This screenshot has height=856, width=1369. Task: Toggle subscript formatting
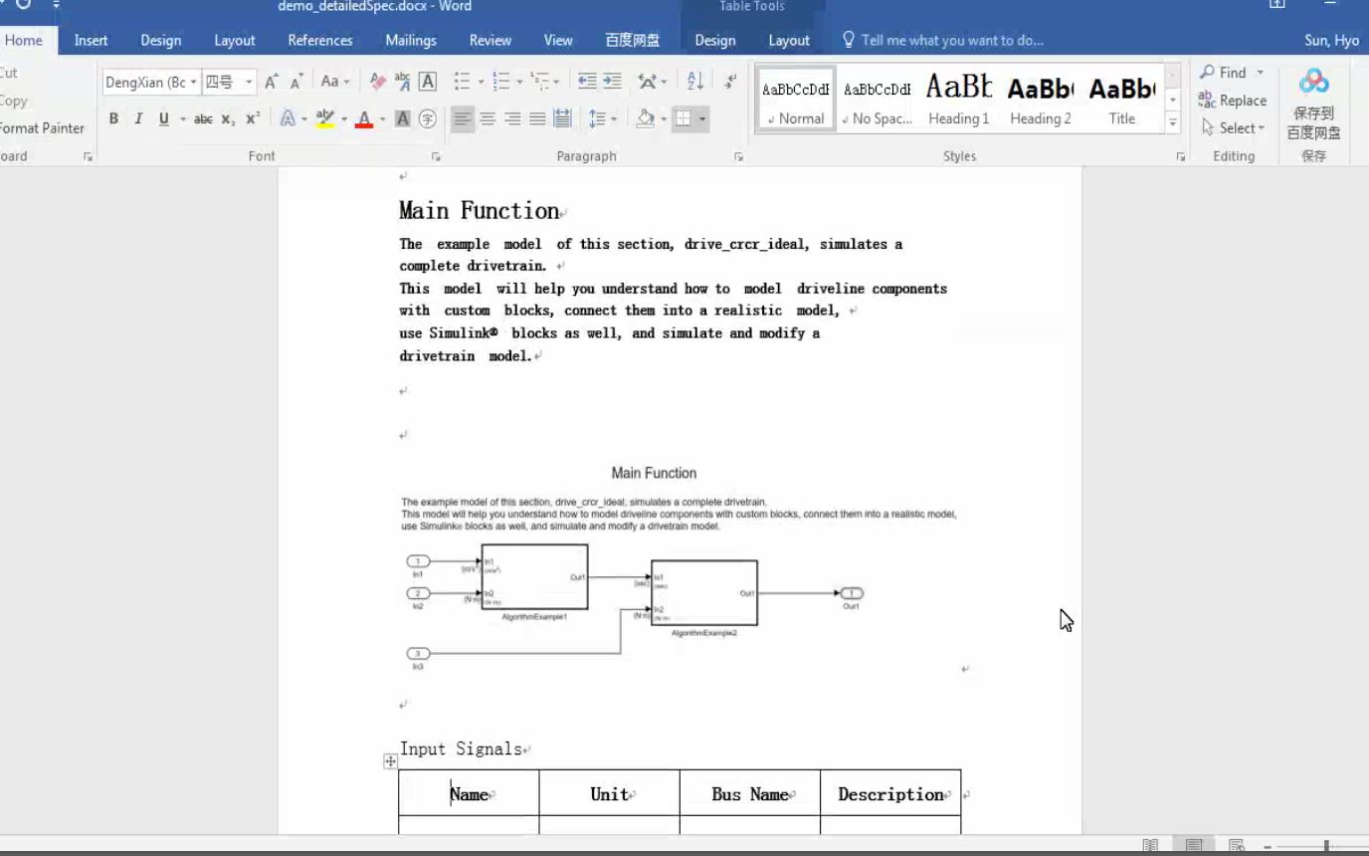(x=228, y=118)
